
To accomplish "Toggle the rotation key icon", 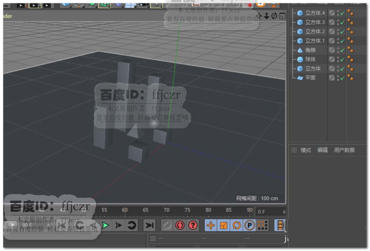I will 236,225.
